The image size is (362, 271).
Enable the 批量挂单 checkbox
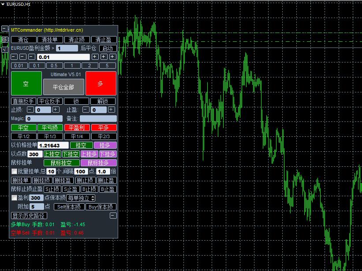[14, 172]
